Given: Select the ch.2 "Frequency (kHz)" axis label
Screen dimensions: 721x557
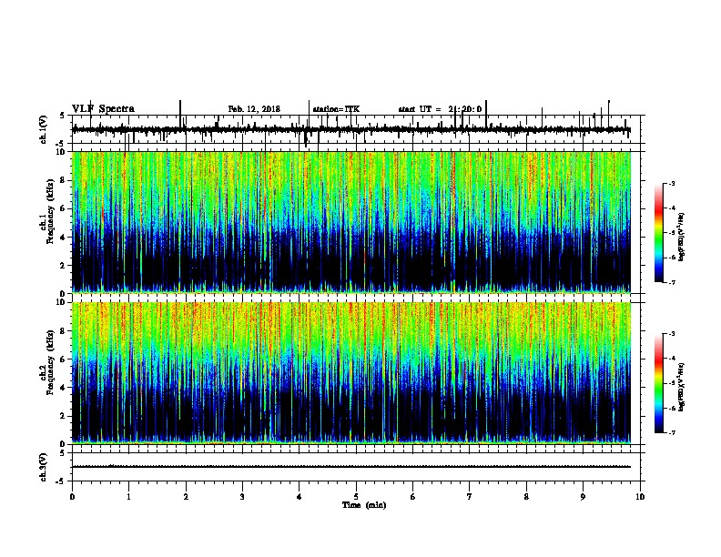Looking at the screenshot, I should (x=50, y=362).
